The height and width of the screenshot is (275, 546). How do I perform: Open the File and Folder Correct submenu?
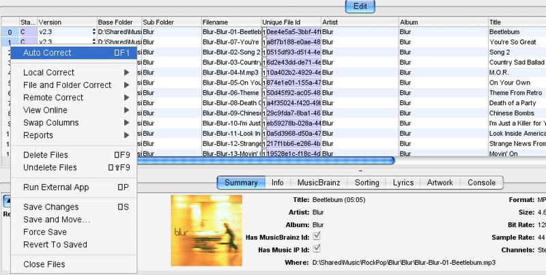[74, 85]
